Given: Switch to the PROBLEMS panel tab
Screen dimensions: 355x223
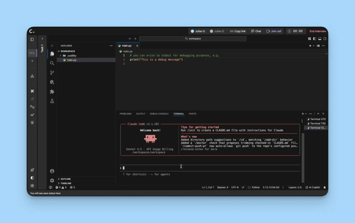Looking at the screenshot, I should (125, 114).
